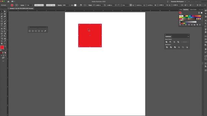Click star icon in floating tool panel
The image size is (207, 116).
[x=42, y=31]
